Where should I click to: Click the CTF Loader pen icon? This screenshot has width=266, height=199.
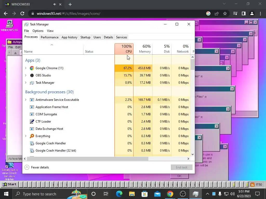[x=32, y=122]
